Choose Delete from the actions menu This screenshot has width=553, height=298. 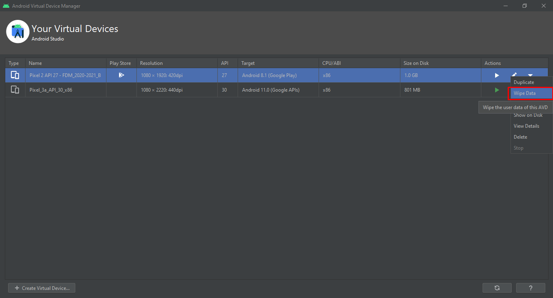[532, 137]
